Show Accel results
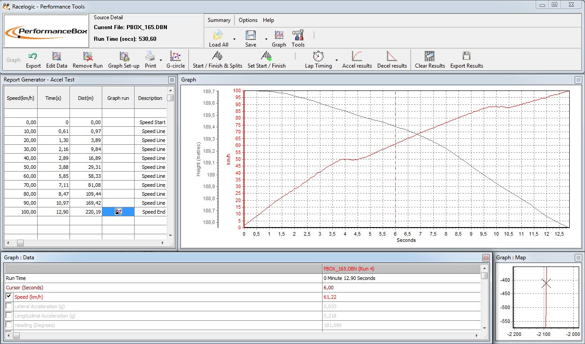The image size is (585, 344). pos(357,57)
